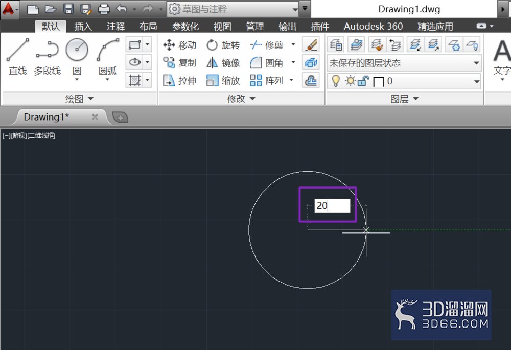
Task: Click the Open file folder icon
Action: (50, 9)
